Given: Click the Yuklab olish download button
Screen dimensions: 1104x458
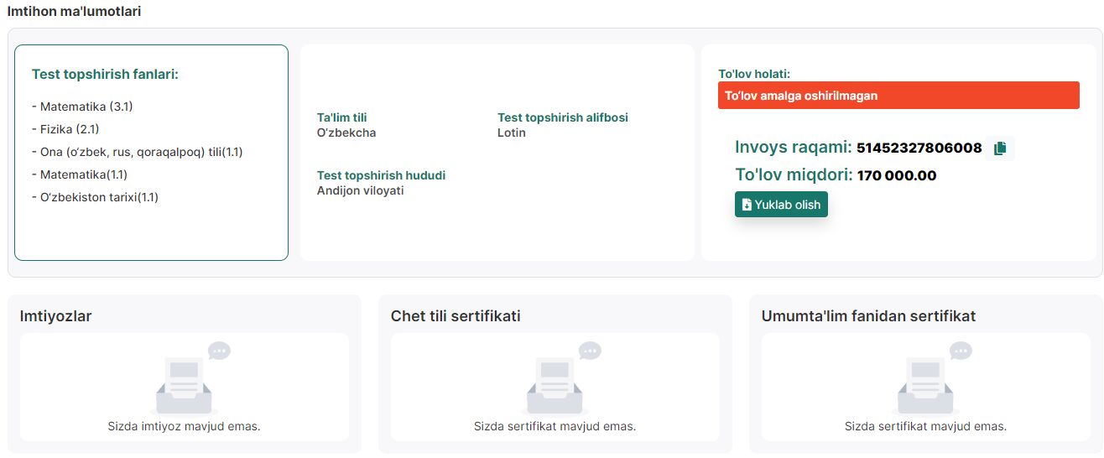Looking at the screenshot, I should 781,205.
